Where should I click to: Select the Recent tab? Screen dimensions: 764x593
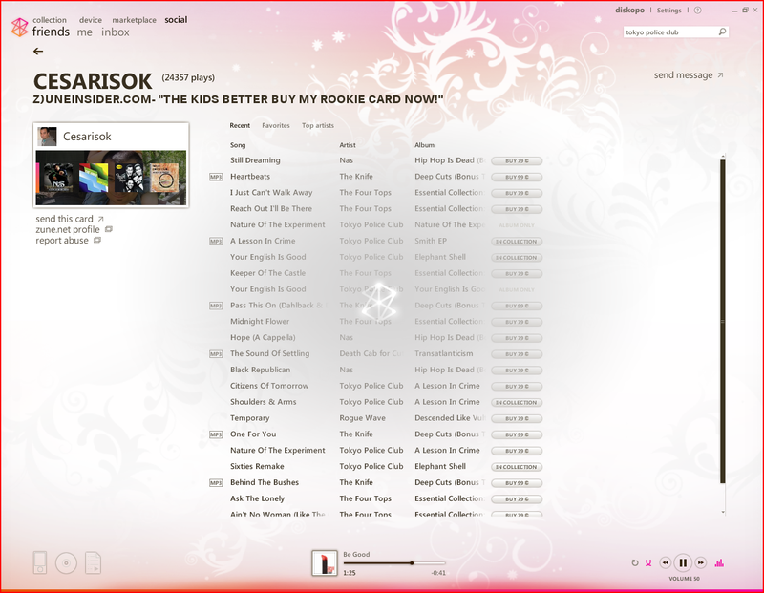pos(240,125)
